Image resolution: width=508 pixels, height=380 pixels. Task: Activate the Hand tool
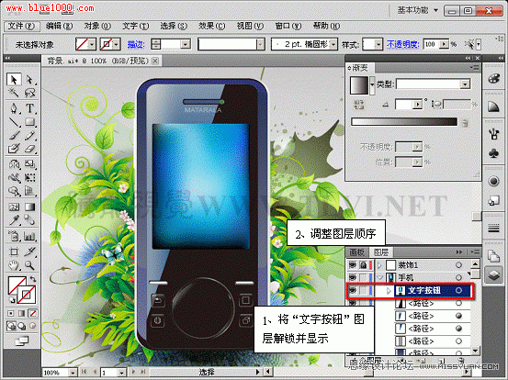pos(14,265)
